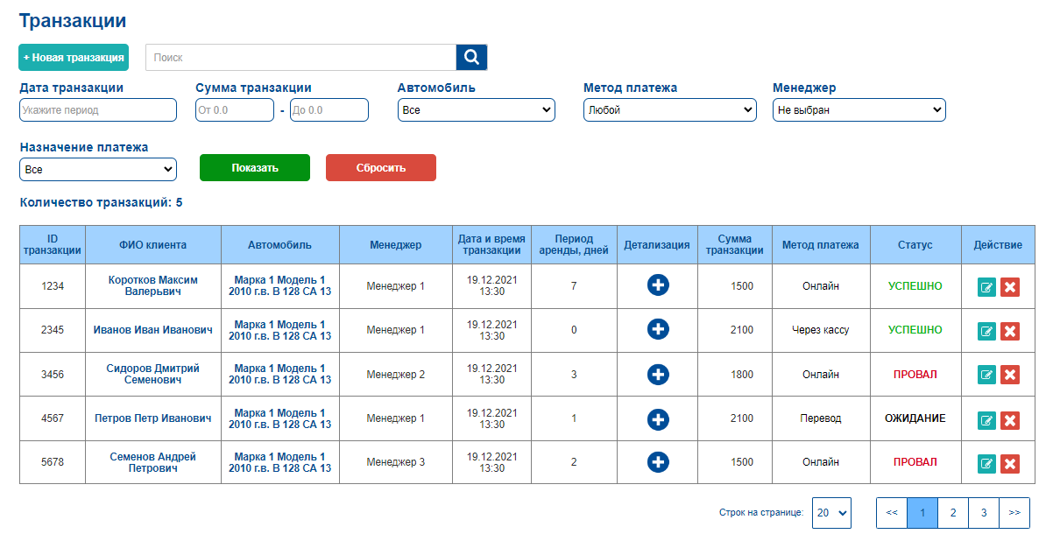This screenshot has height=555, width=1053.
Task: Click the Показать green button
Action: pyautogui.click(x=255, y=168)
